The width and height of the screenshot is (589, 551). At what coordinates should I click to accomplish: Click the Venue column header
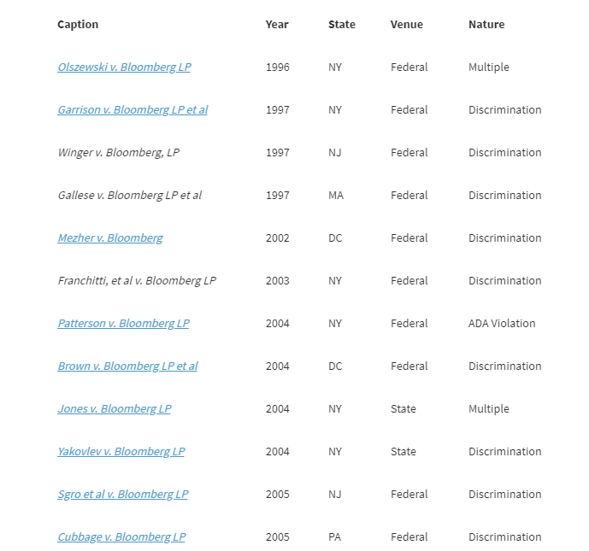406,25
